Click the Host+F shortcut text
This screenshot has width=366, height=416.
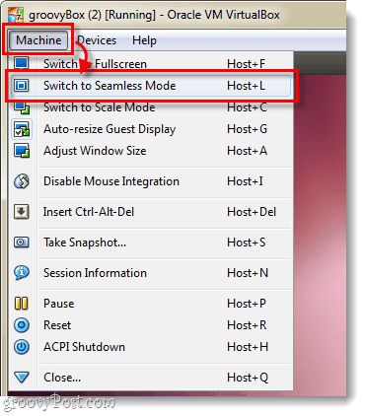tap(246, 63)
